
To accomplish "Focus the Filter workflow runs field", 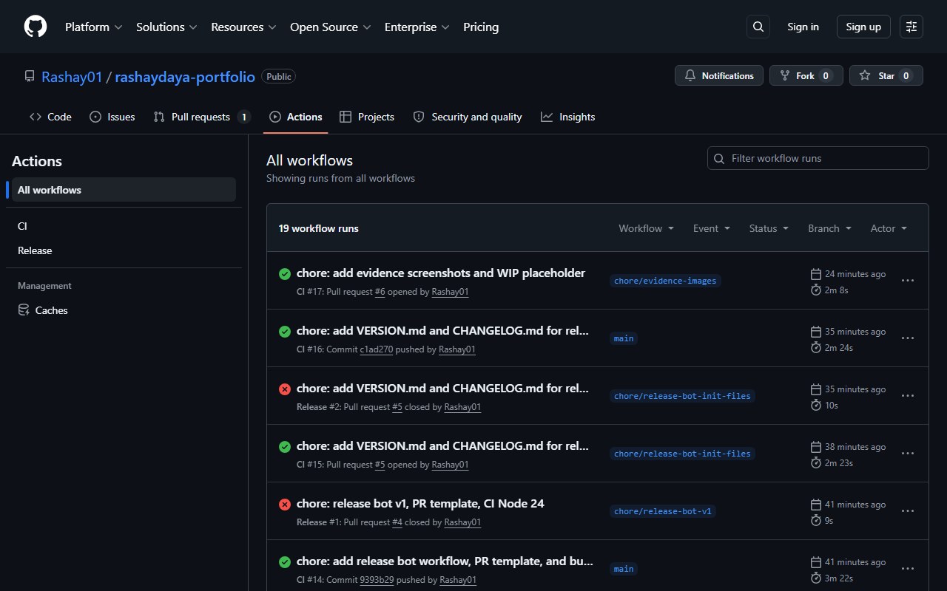I will [818, 158].
